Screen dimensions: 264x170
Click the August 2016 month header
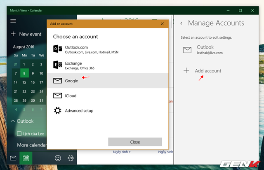tap(24, 47)
